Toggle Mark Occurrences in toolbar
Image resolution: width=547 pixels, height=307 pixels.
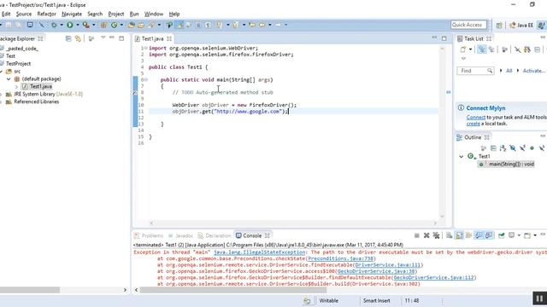coord(180,25)
